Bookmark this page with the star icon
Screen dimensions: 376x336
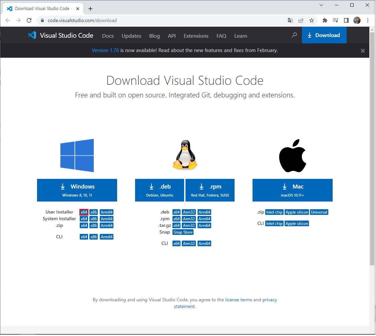tap(312, 20)
